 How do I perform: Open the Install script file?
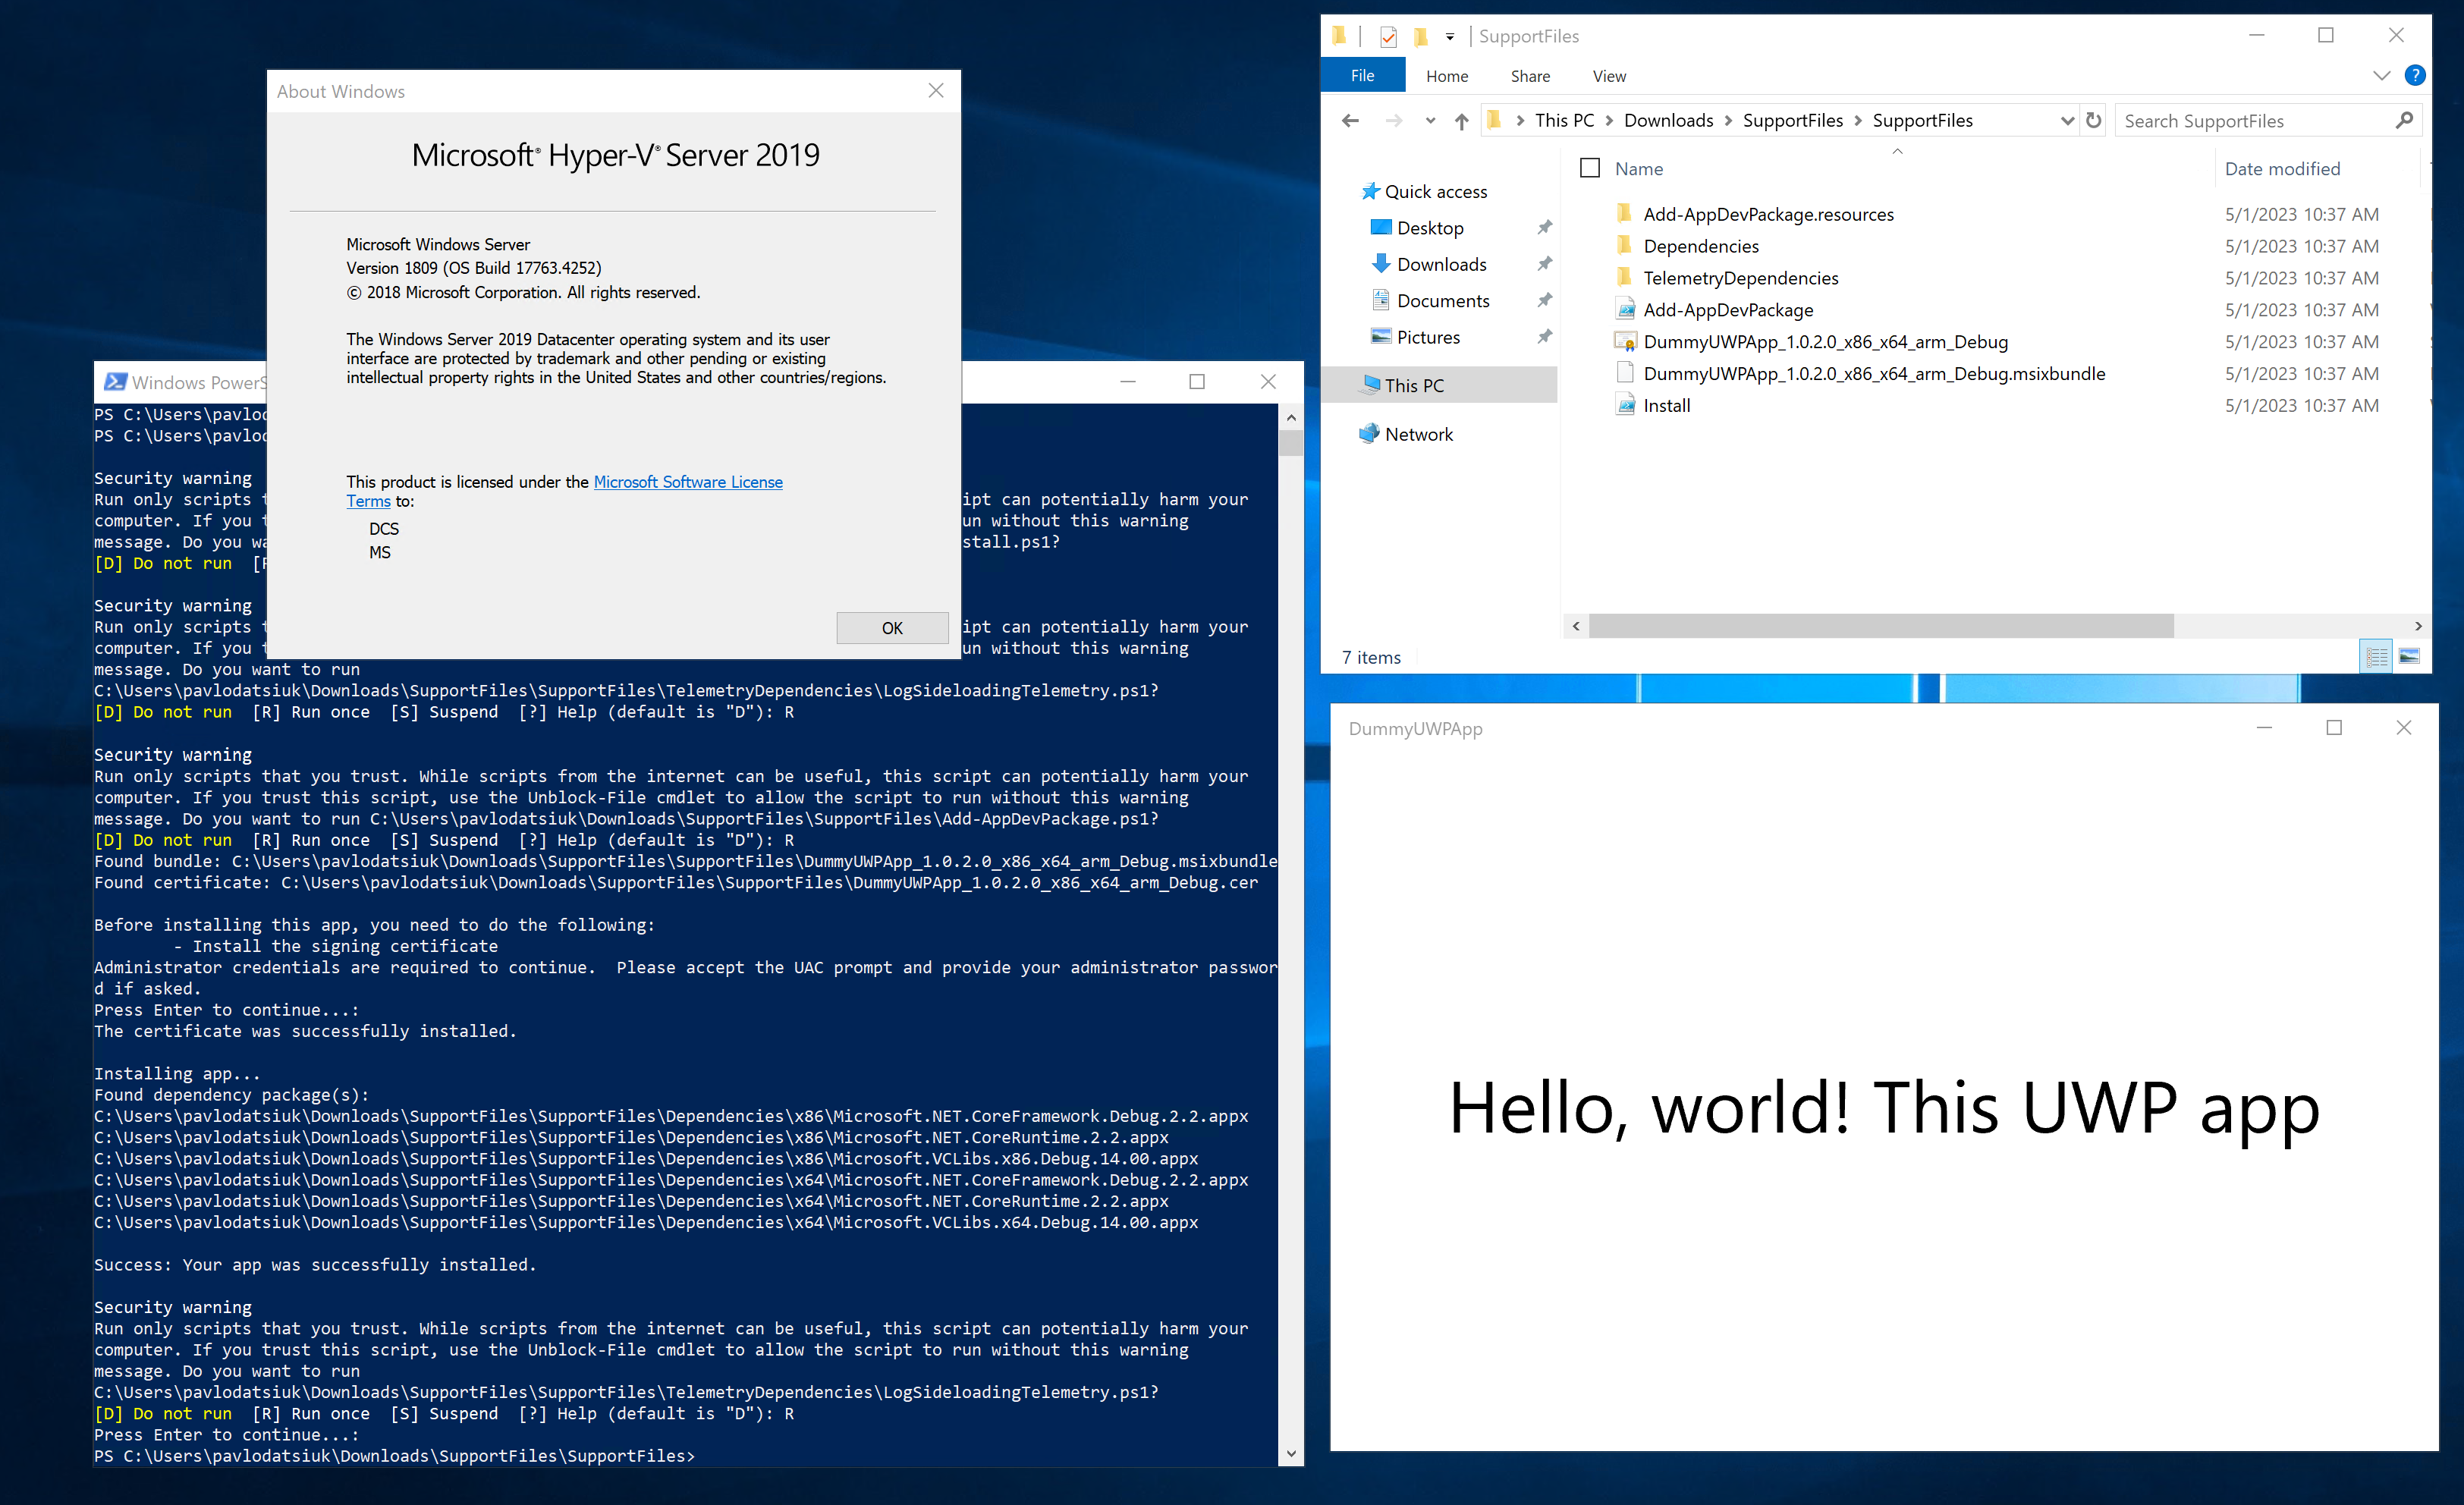coord(1666,405)
